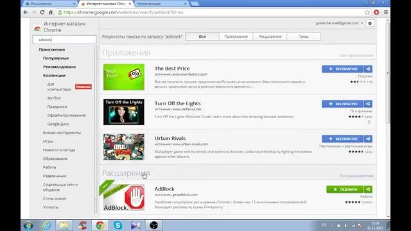Add Urban Rivals with БЕСПЛАТНО button
Viewport: 411px width, 231px height.
click(x=342, y=139)
